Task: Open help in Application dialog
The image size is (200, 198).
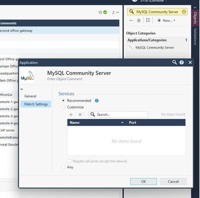Action: pyautogui.click(x=181, y=62)
